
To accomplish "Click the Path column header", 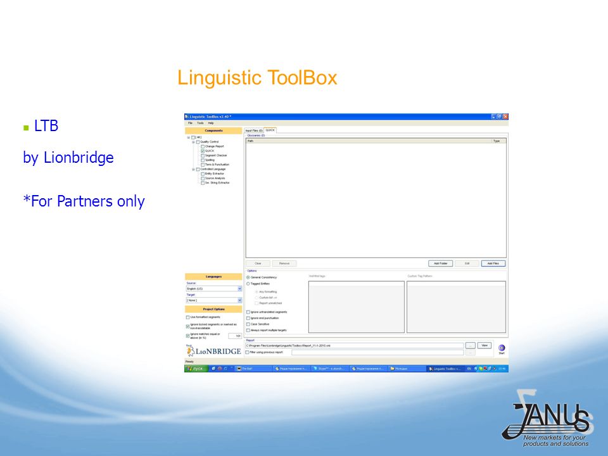I will coord(369,141).
